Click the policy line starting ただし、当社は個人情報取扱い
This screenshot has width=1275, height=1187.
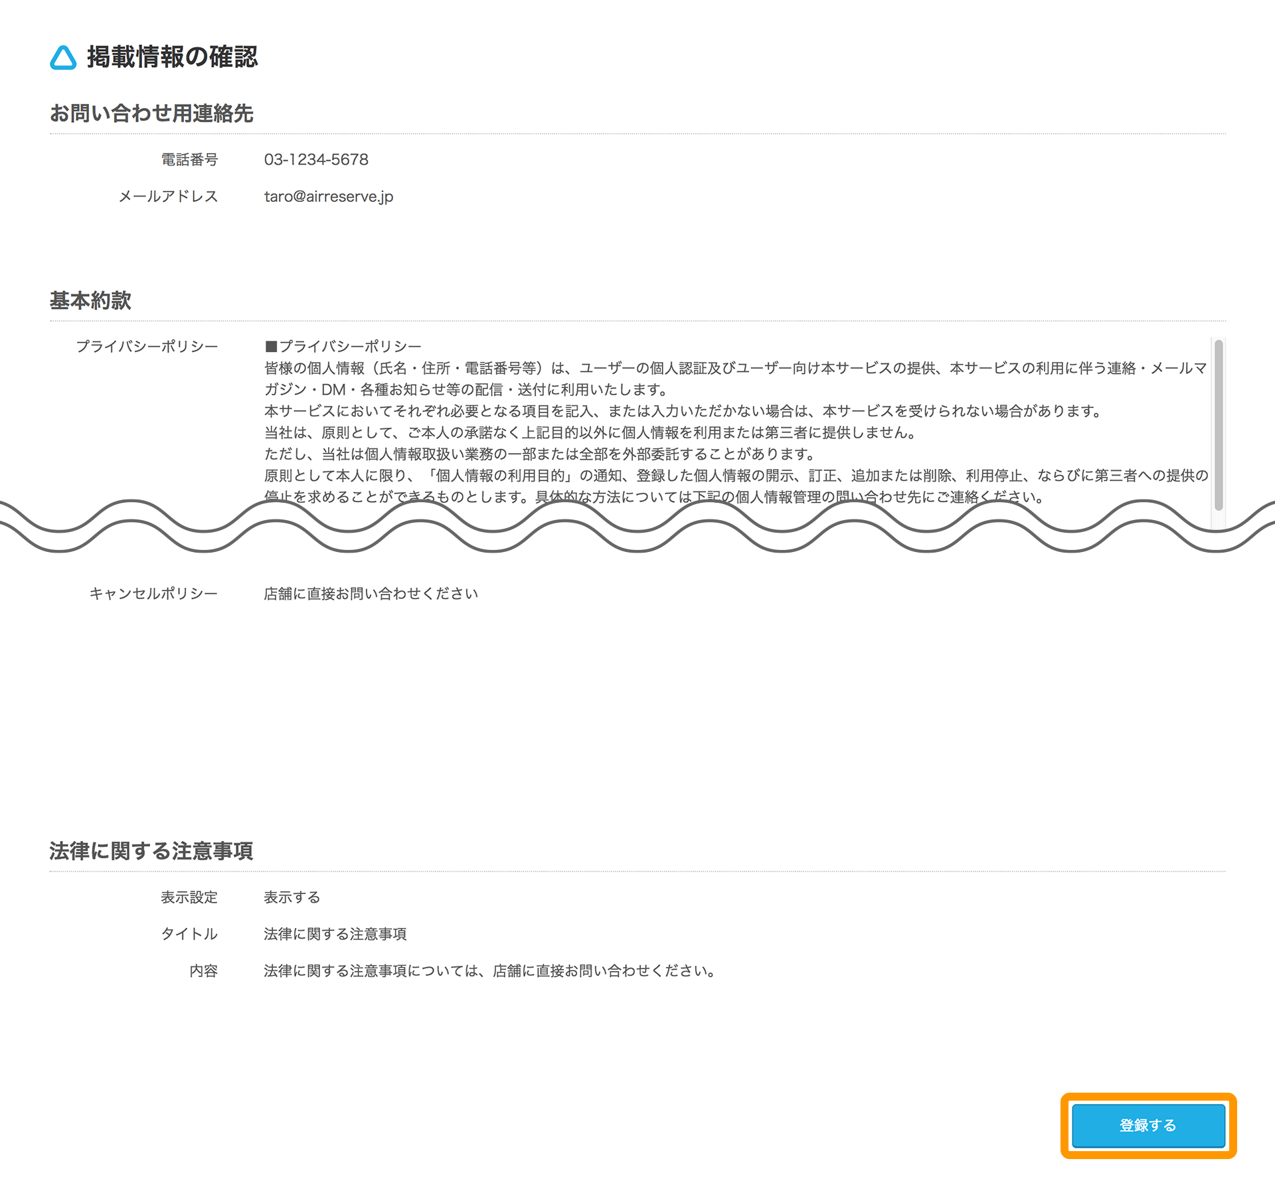pyautogui.click(x=541, y=454)
